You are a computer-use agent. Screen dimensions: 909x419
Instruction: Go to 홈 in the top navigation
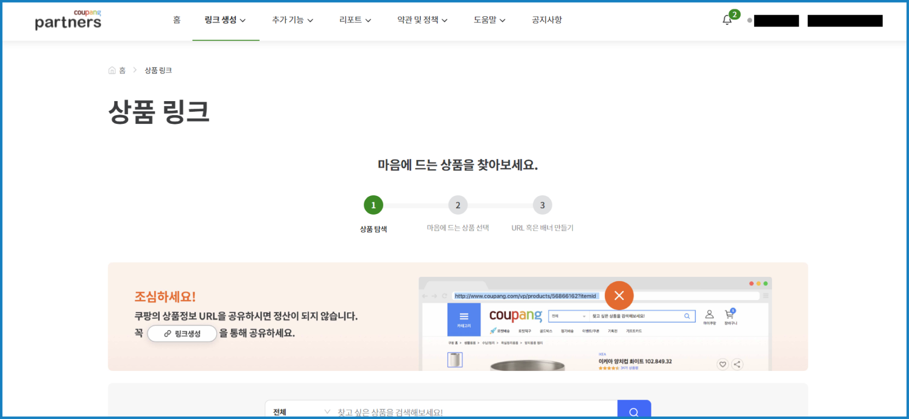177,20
